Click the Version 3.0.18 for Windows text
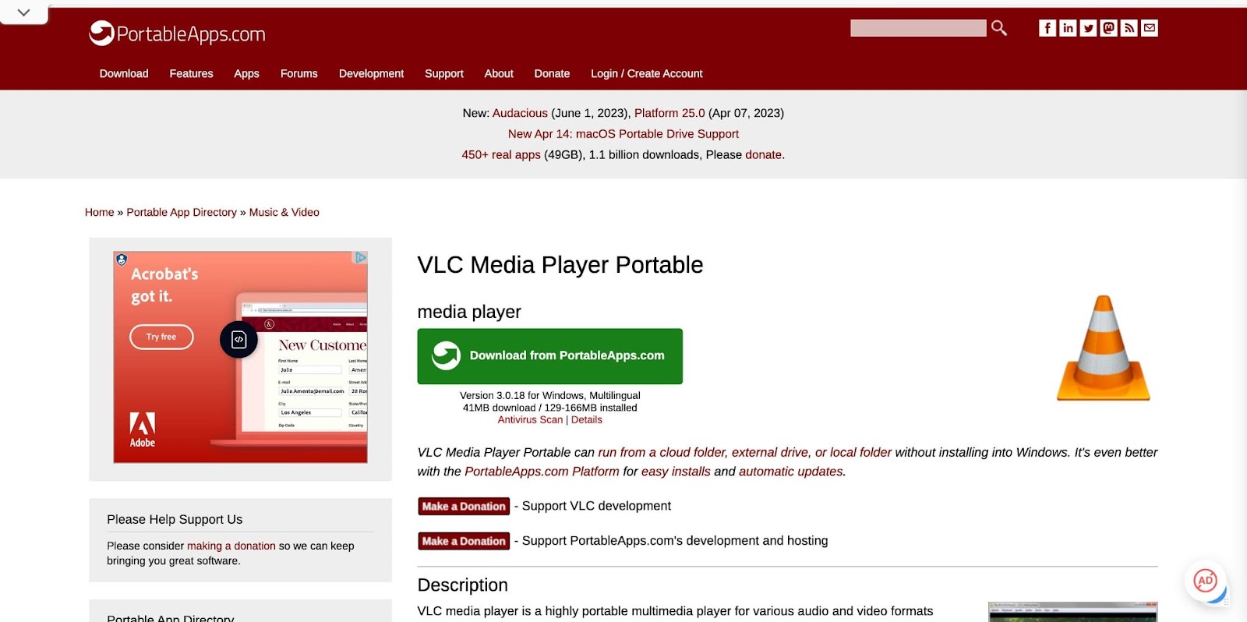 point(550,396)
